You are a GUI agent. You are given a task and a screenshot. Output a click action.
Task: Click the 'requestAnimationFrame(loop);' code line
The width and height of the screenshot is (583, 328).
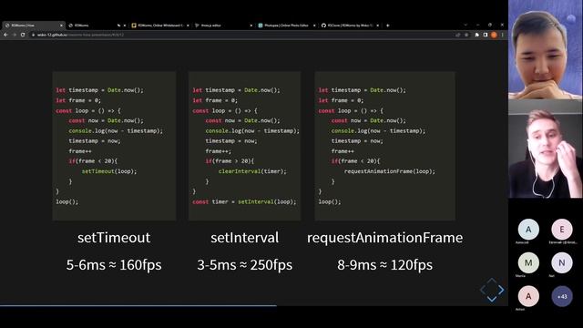(x=390, y=171)
